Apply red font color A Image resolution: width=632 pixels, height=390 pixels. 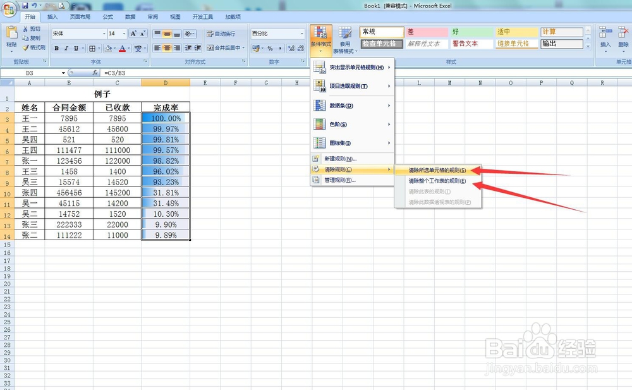point(123,49)
